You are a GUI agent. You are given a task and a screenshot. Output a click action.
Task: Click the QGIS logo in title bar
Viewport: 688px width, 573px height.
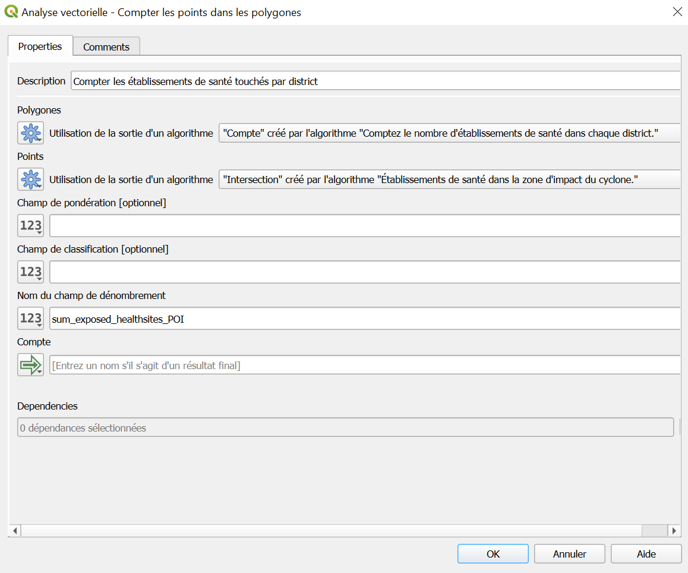[x=11, y=12]
